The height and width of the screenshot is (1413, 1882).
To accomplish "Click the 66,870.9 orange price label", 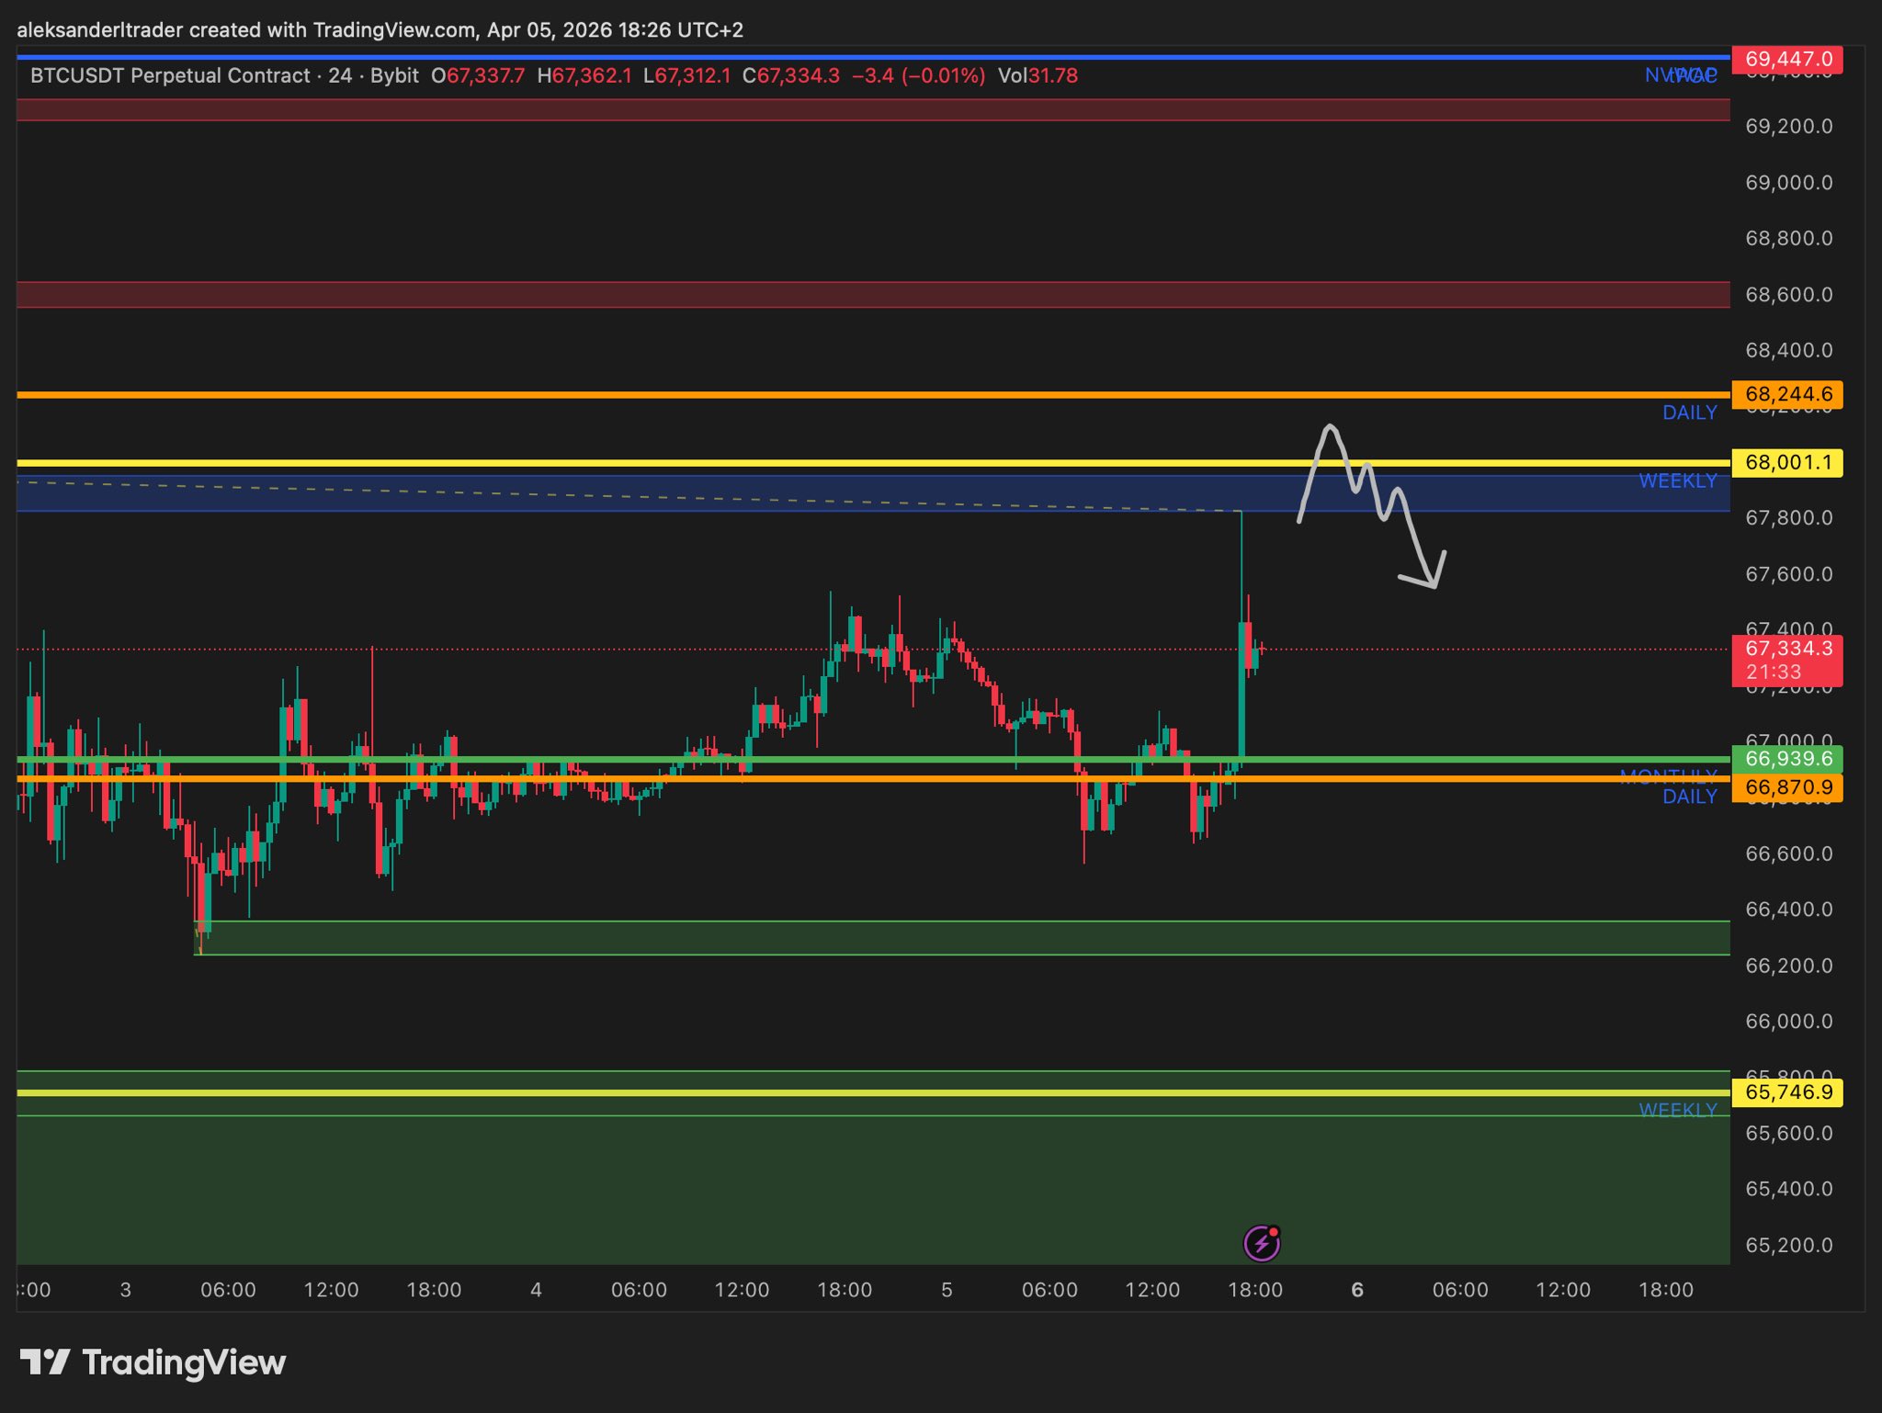I will 1787,787.
